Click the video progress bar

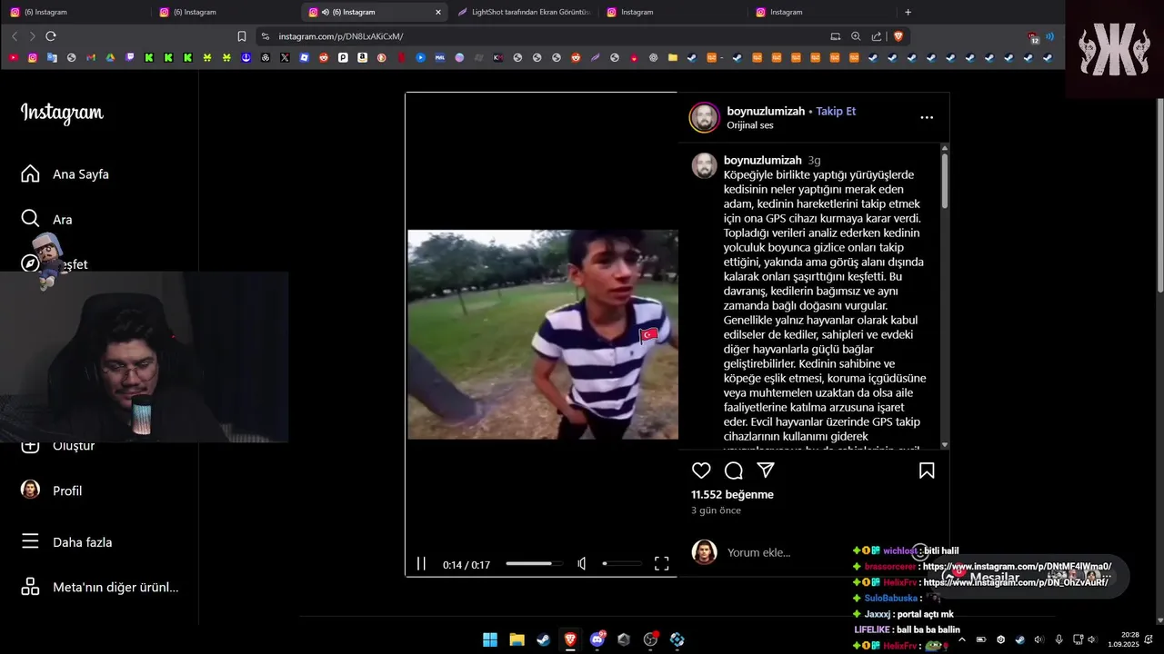pos(535,564)
